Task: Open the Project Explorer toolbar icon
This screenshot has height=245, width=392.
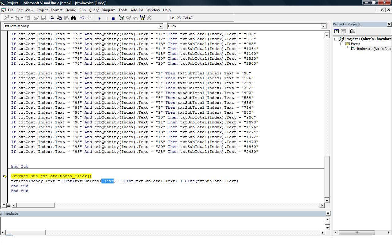Action: click(x=121, y=18)
